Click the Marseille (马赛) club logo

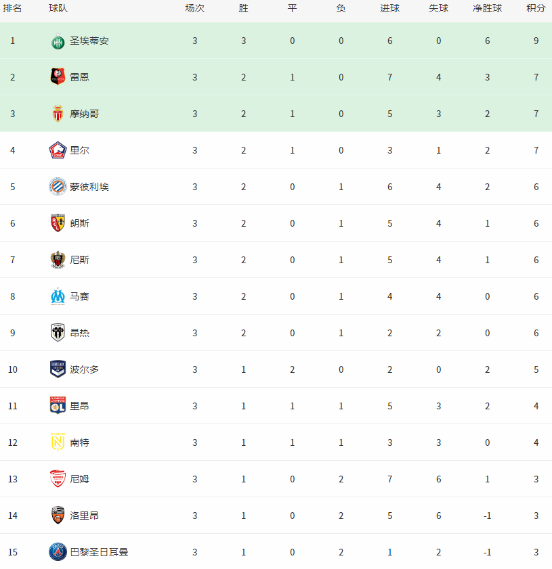pos(58,296)
